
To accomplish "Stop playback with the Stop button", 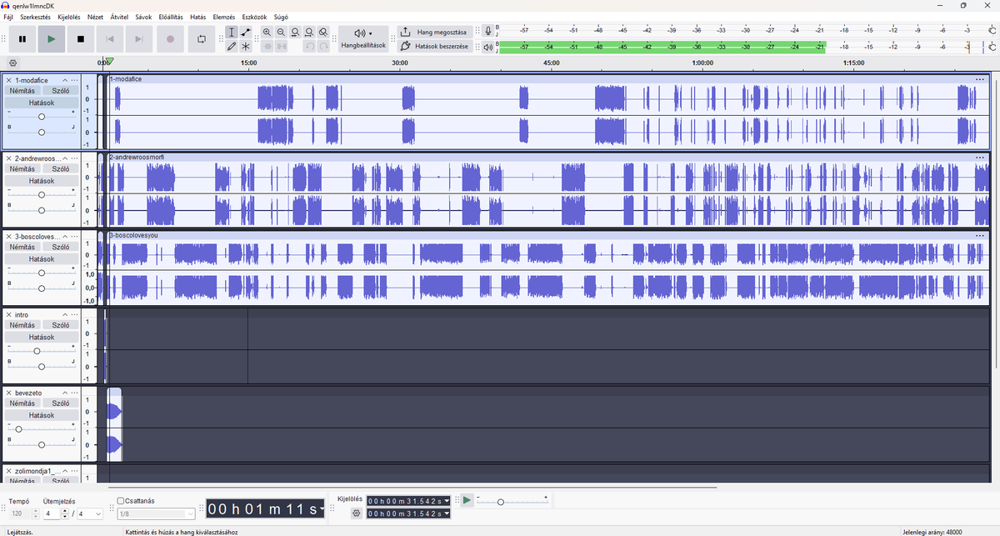I will (81, 38).
